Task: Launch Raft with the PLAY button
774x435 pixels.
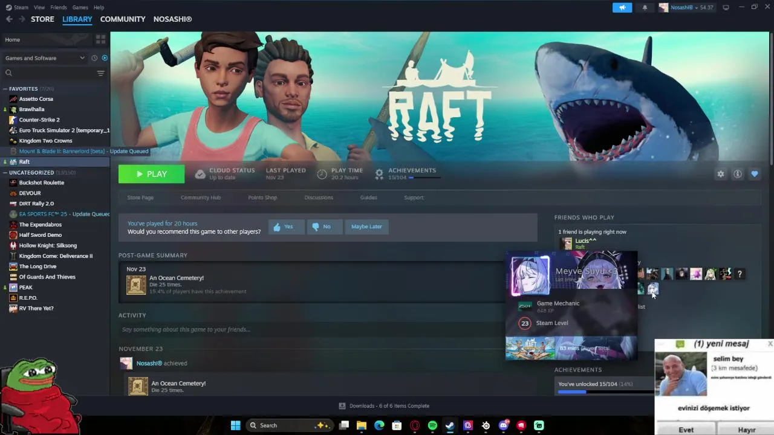Action: click(151, 174)
